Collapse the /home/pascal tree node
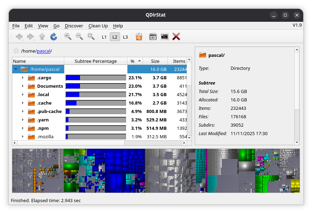The width and height of the screenshot is (312, 213). point(16,69)
